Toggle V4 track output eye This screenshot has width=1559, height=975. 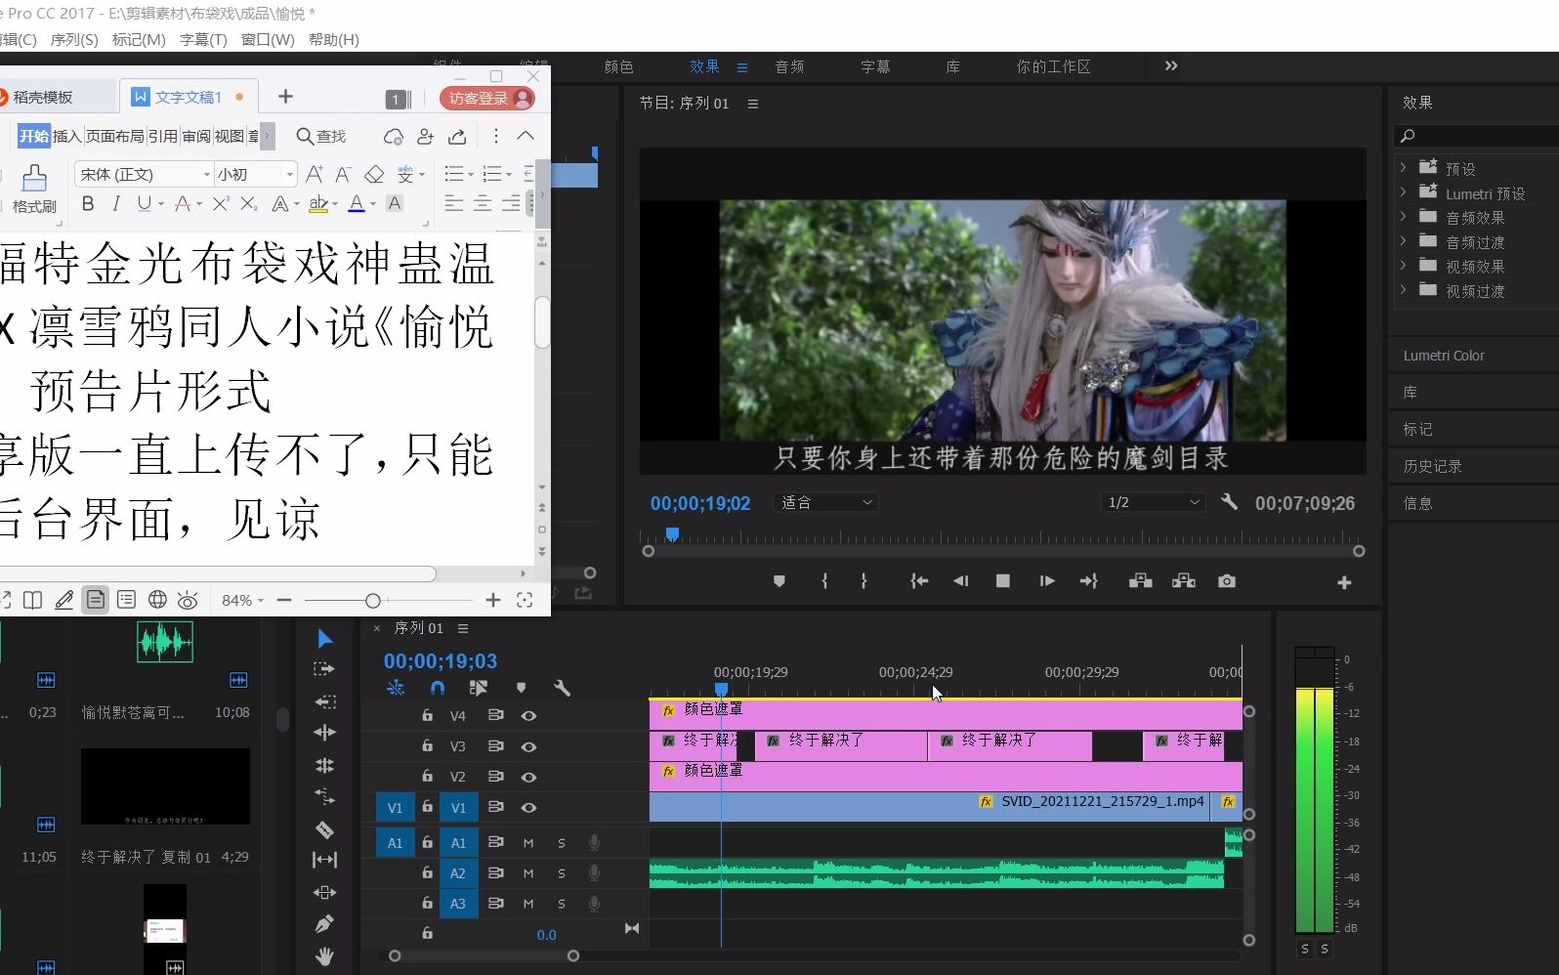coord(528,716)
